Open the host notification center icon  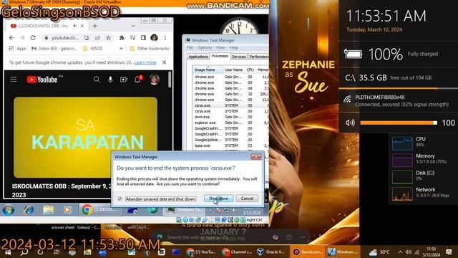[x=449, y=252]
